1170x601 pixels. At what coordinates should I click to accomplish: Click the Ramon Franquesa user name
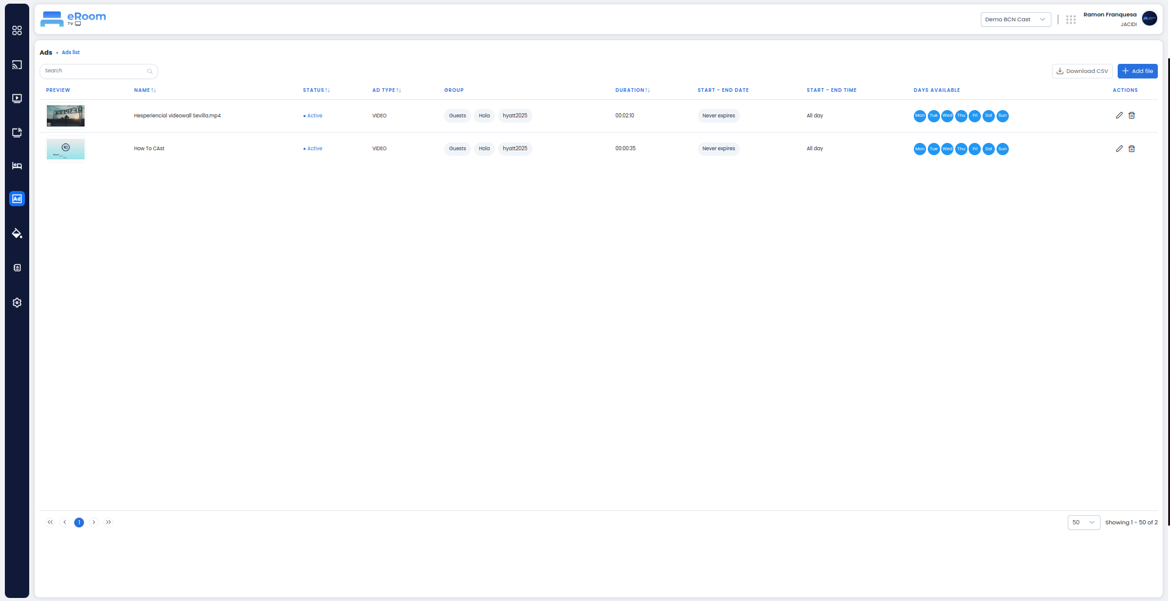pyautogui.click(x=1110, y=15)
